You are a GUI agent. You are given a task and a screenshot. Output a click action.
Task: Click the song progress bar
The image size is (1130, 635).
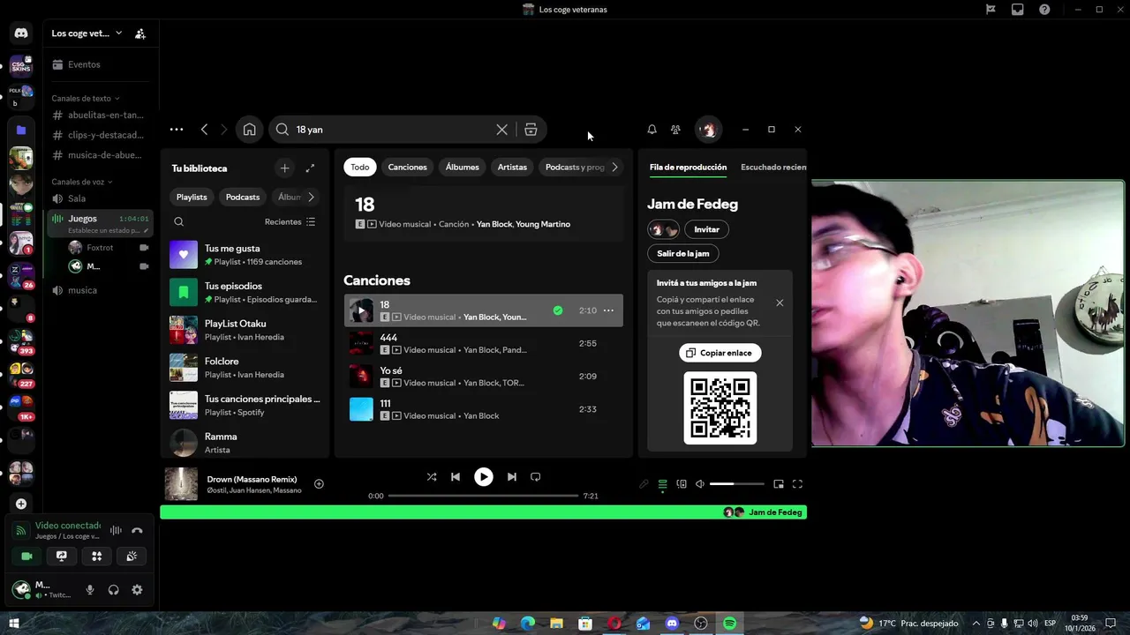tap(483, 496)
